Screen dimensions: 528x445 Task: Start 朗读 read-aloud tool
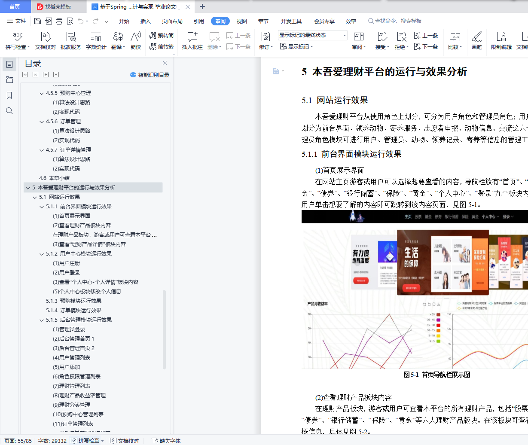coord(136,41)
